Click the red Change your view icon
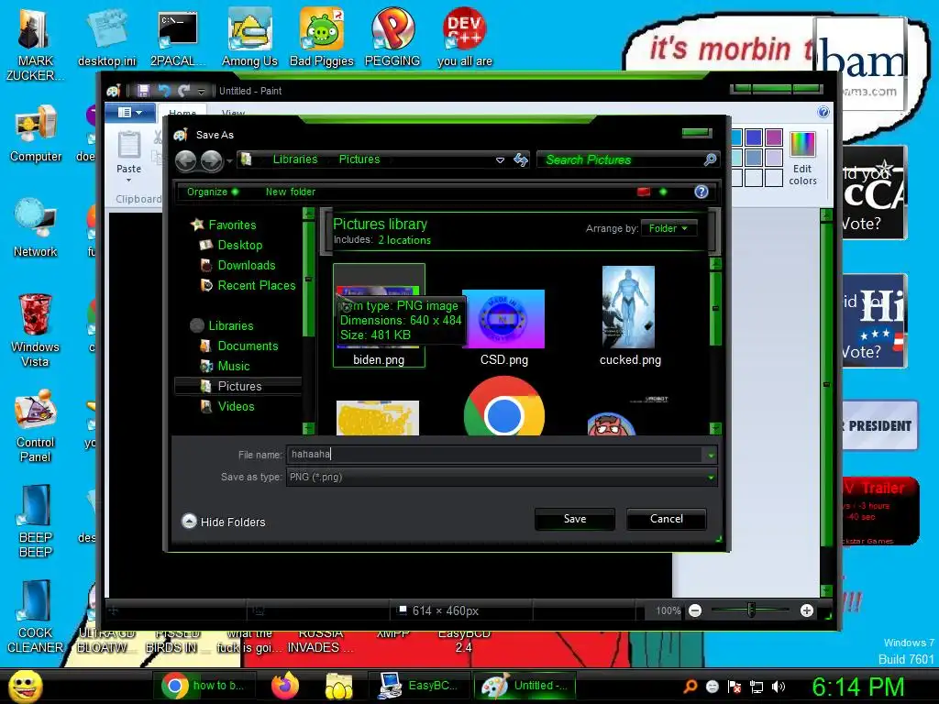 point(644,192)
